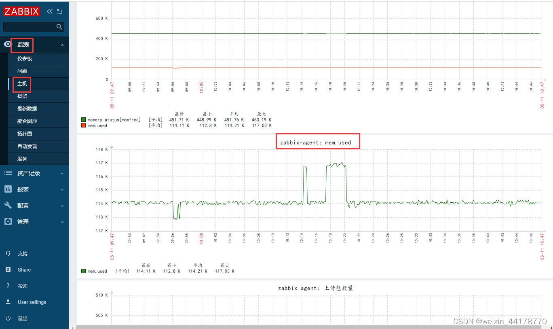Click green swatch in mem.used graph legend
This screenshot has height=329, width=553.
pos(83,271)
